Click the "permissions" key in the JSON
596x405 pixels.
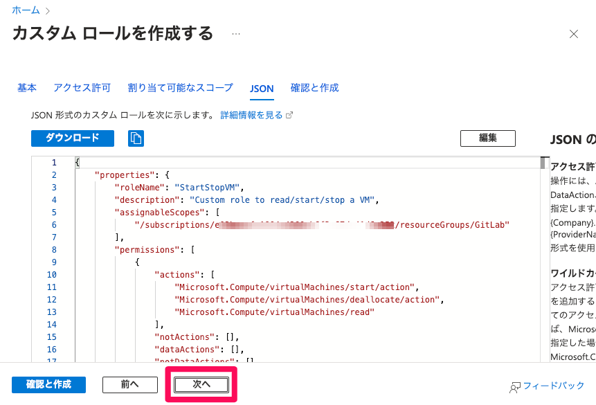[150, 250]
